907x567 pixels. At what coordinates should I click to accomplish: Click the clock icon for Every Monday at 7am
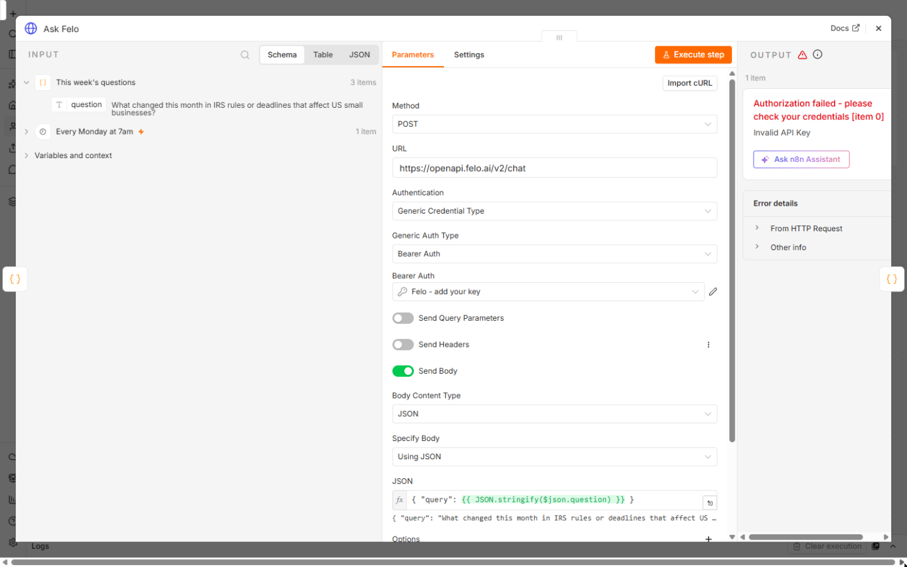tap(42, 131)
